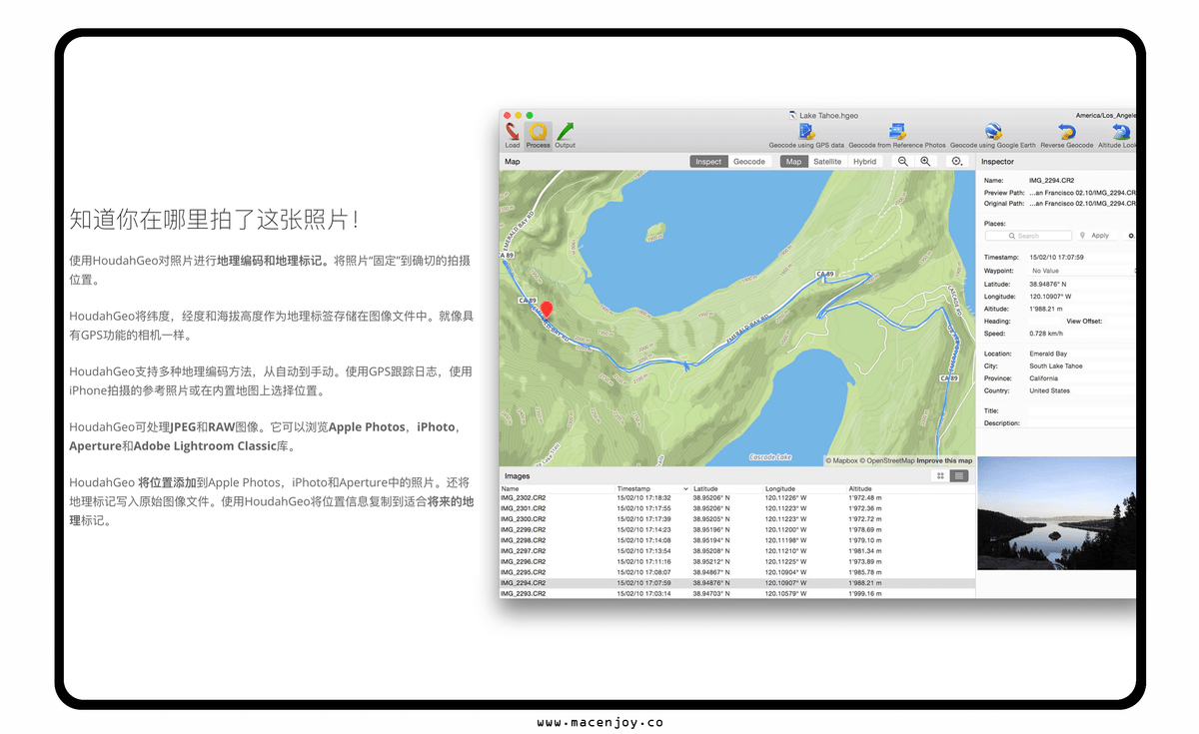Select row IMG_2293.CR2
1199x734 pixels.
[x=736, y=593]
